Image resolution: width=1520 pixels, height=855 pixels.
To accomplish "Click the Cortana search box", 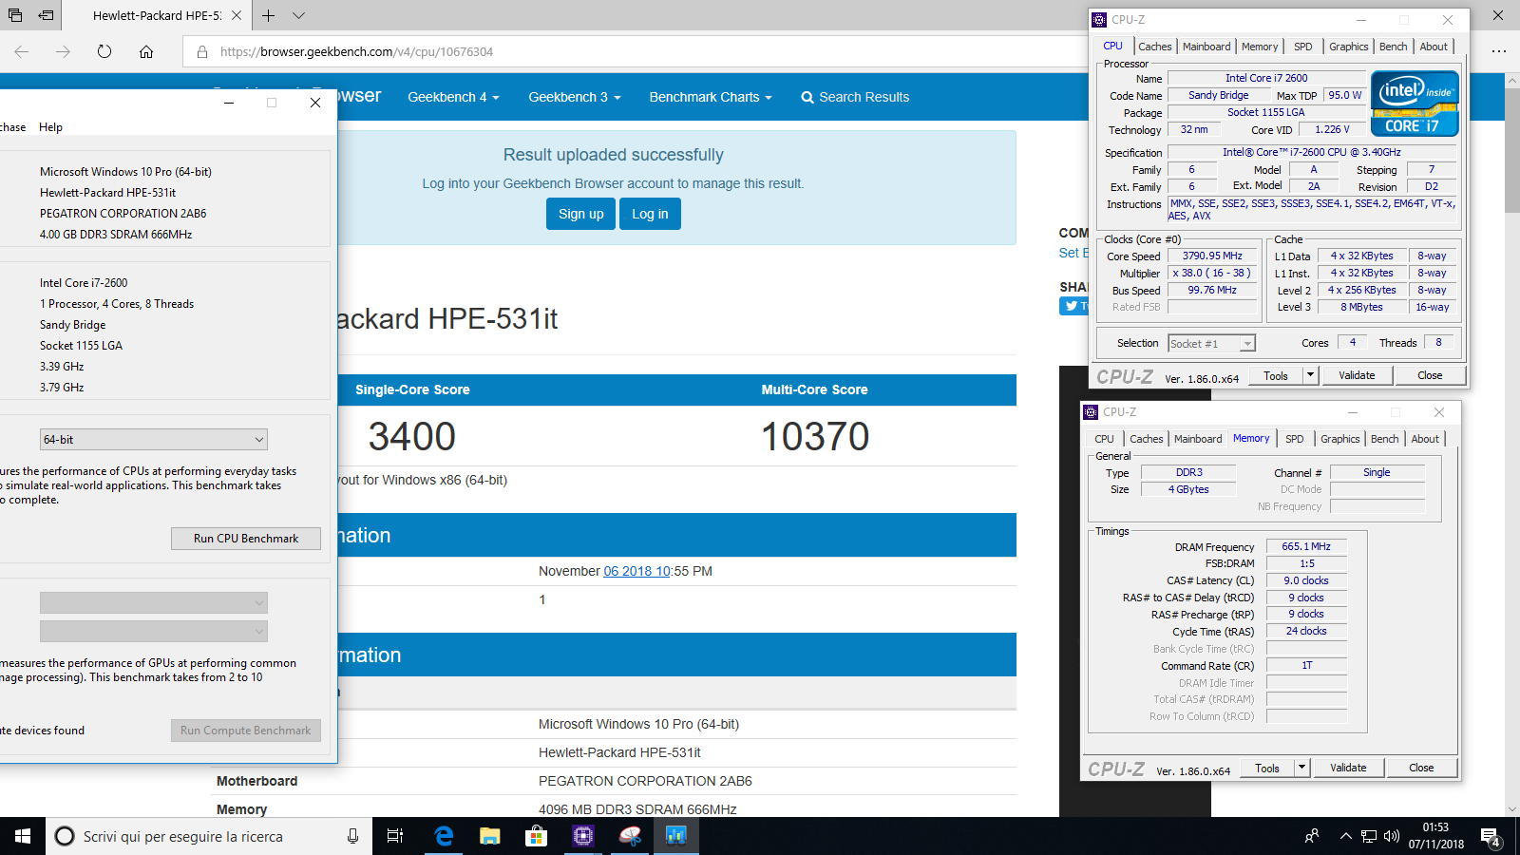I will [209, 836].
